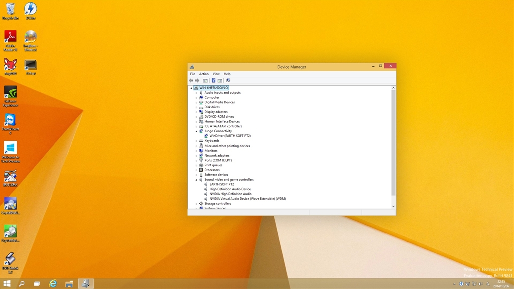Screen dimensions: 514x289
Task: Open File Explorer from the taskbar
Action: click(x=69, y=284)
